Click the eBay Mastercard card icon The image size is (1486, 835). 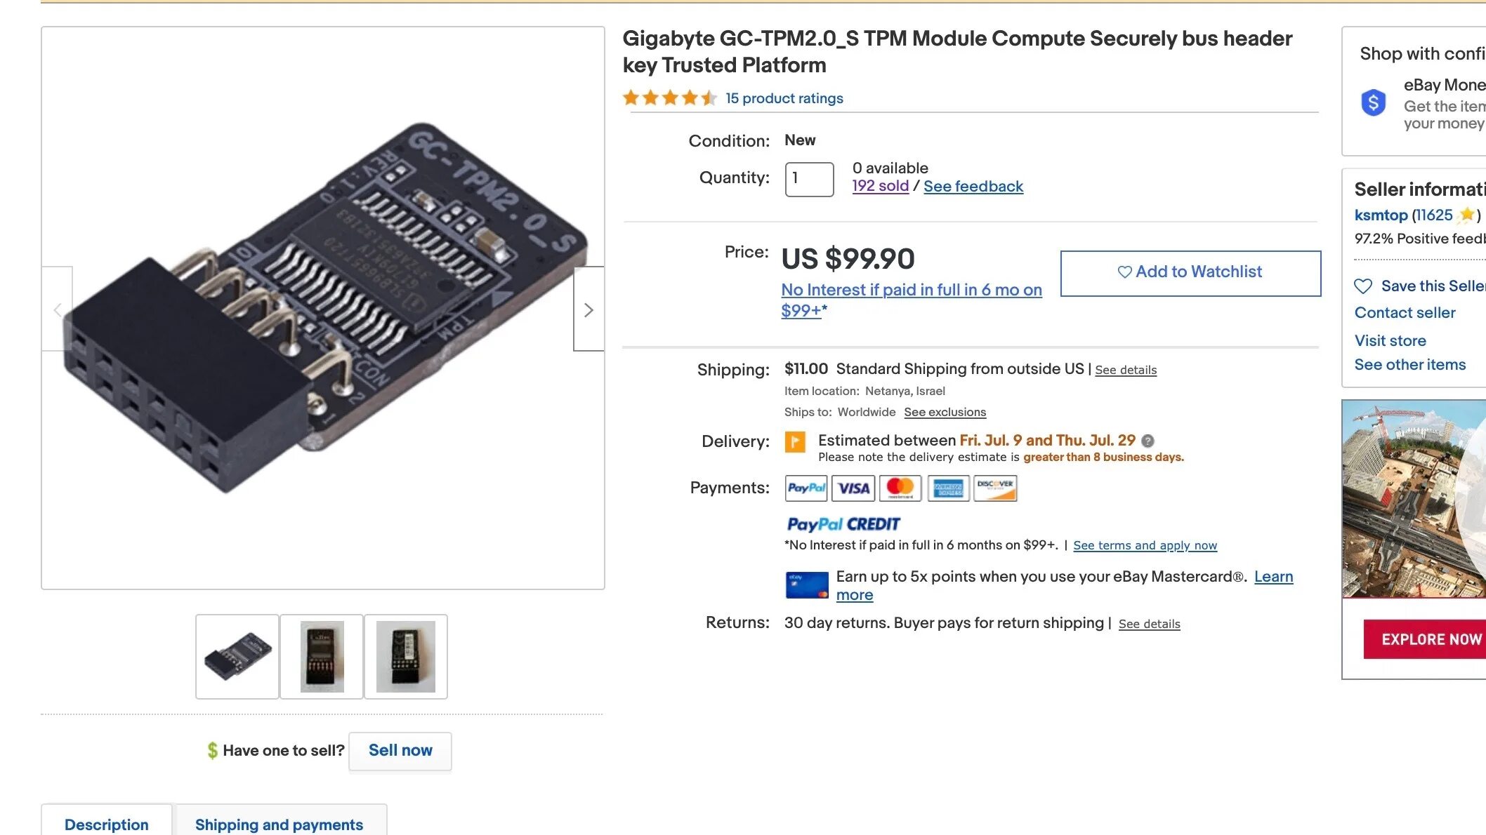[807, 585]
